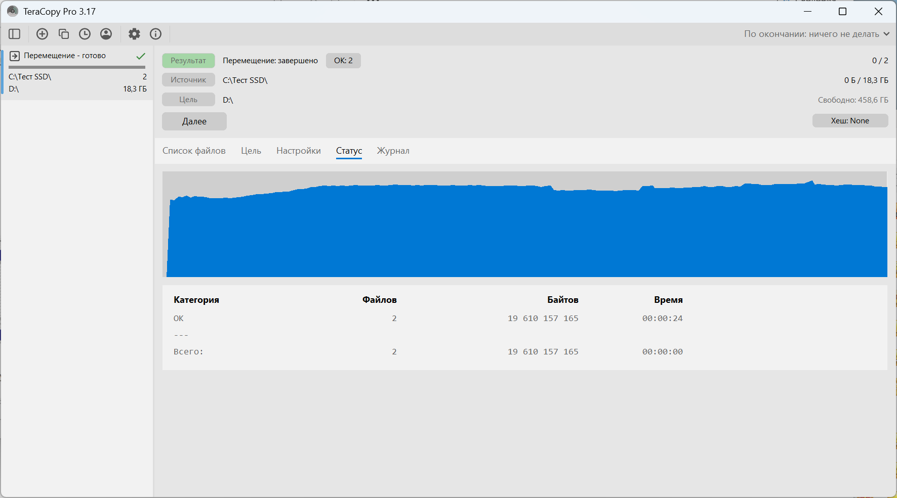Image resolution: width=897 pixels, height=498 pixels.
Task: Click 'Свободно: 458,6 ГБ' text
Action: point(853,100)
